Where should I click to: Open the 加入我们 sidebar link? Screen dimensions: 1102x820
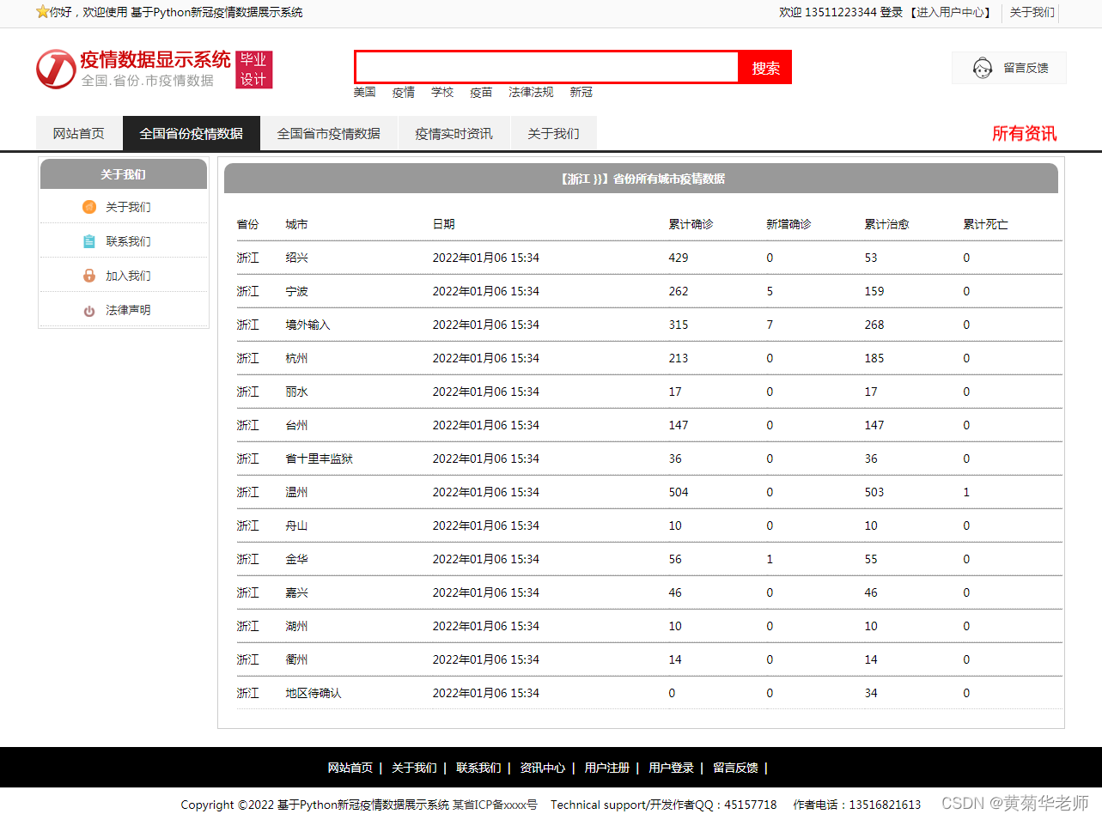tap(128, 276)
